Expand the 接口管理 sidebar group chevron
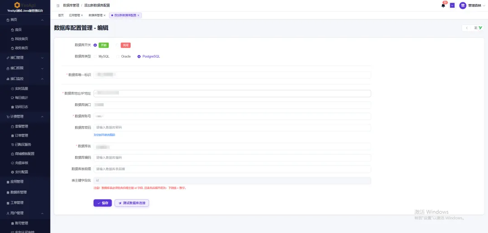 tap(42, 58)
